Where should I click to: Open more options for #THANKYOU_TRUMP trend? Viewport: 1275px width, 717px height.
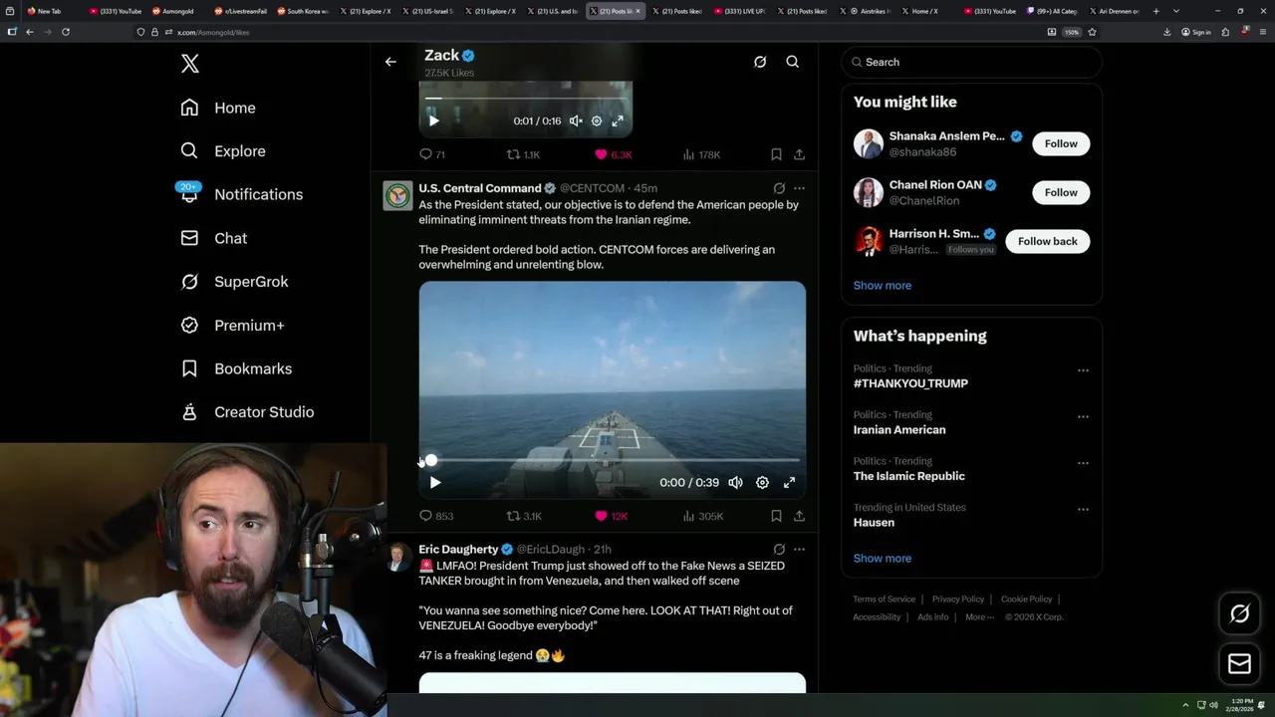[1083, 370]
